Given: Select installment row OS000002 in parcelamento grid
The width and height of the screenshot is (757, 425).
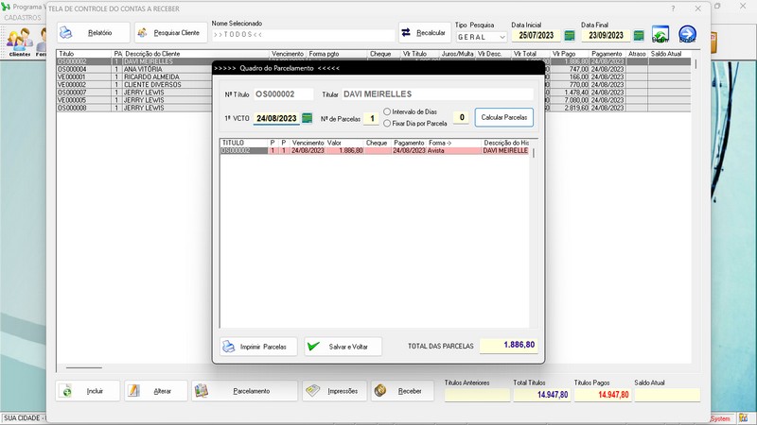Looking at the screenshot, I should (375, 150).
